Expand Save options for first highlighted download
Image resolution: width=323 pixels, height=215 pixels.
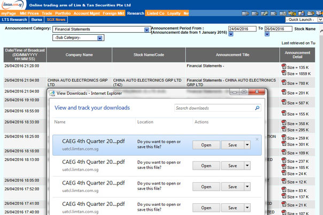coord(247,145)
